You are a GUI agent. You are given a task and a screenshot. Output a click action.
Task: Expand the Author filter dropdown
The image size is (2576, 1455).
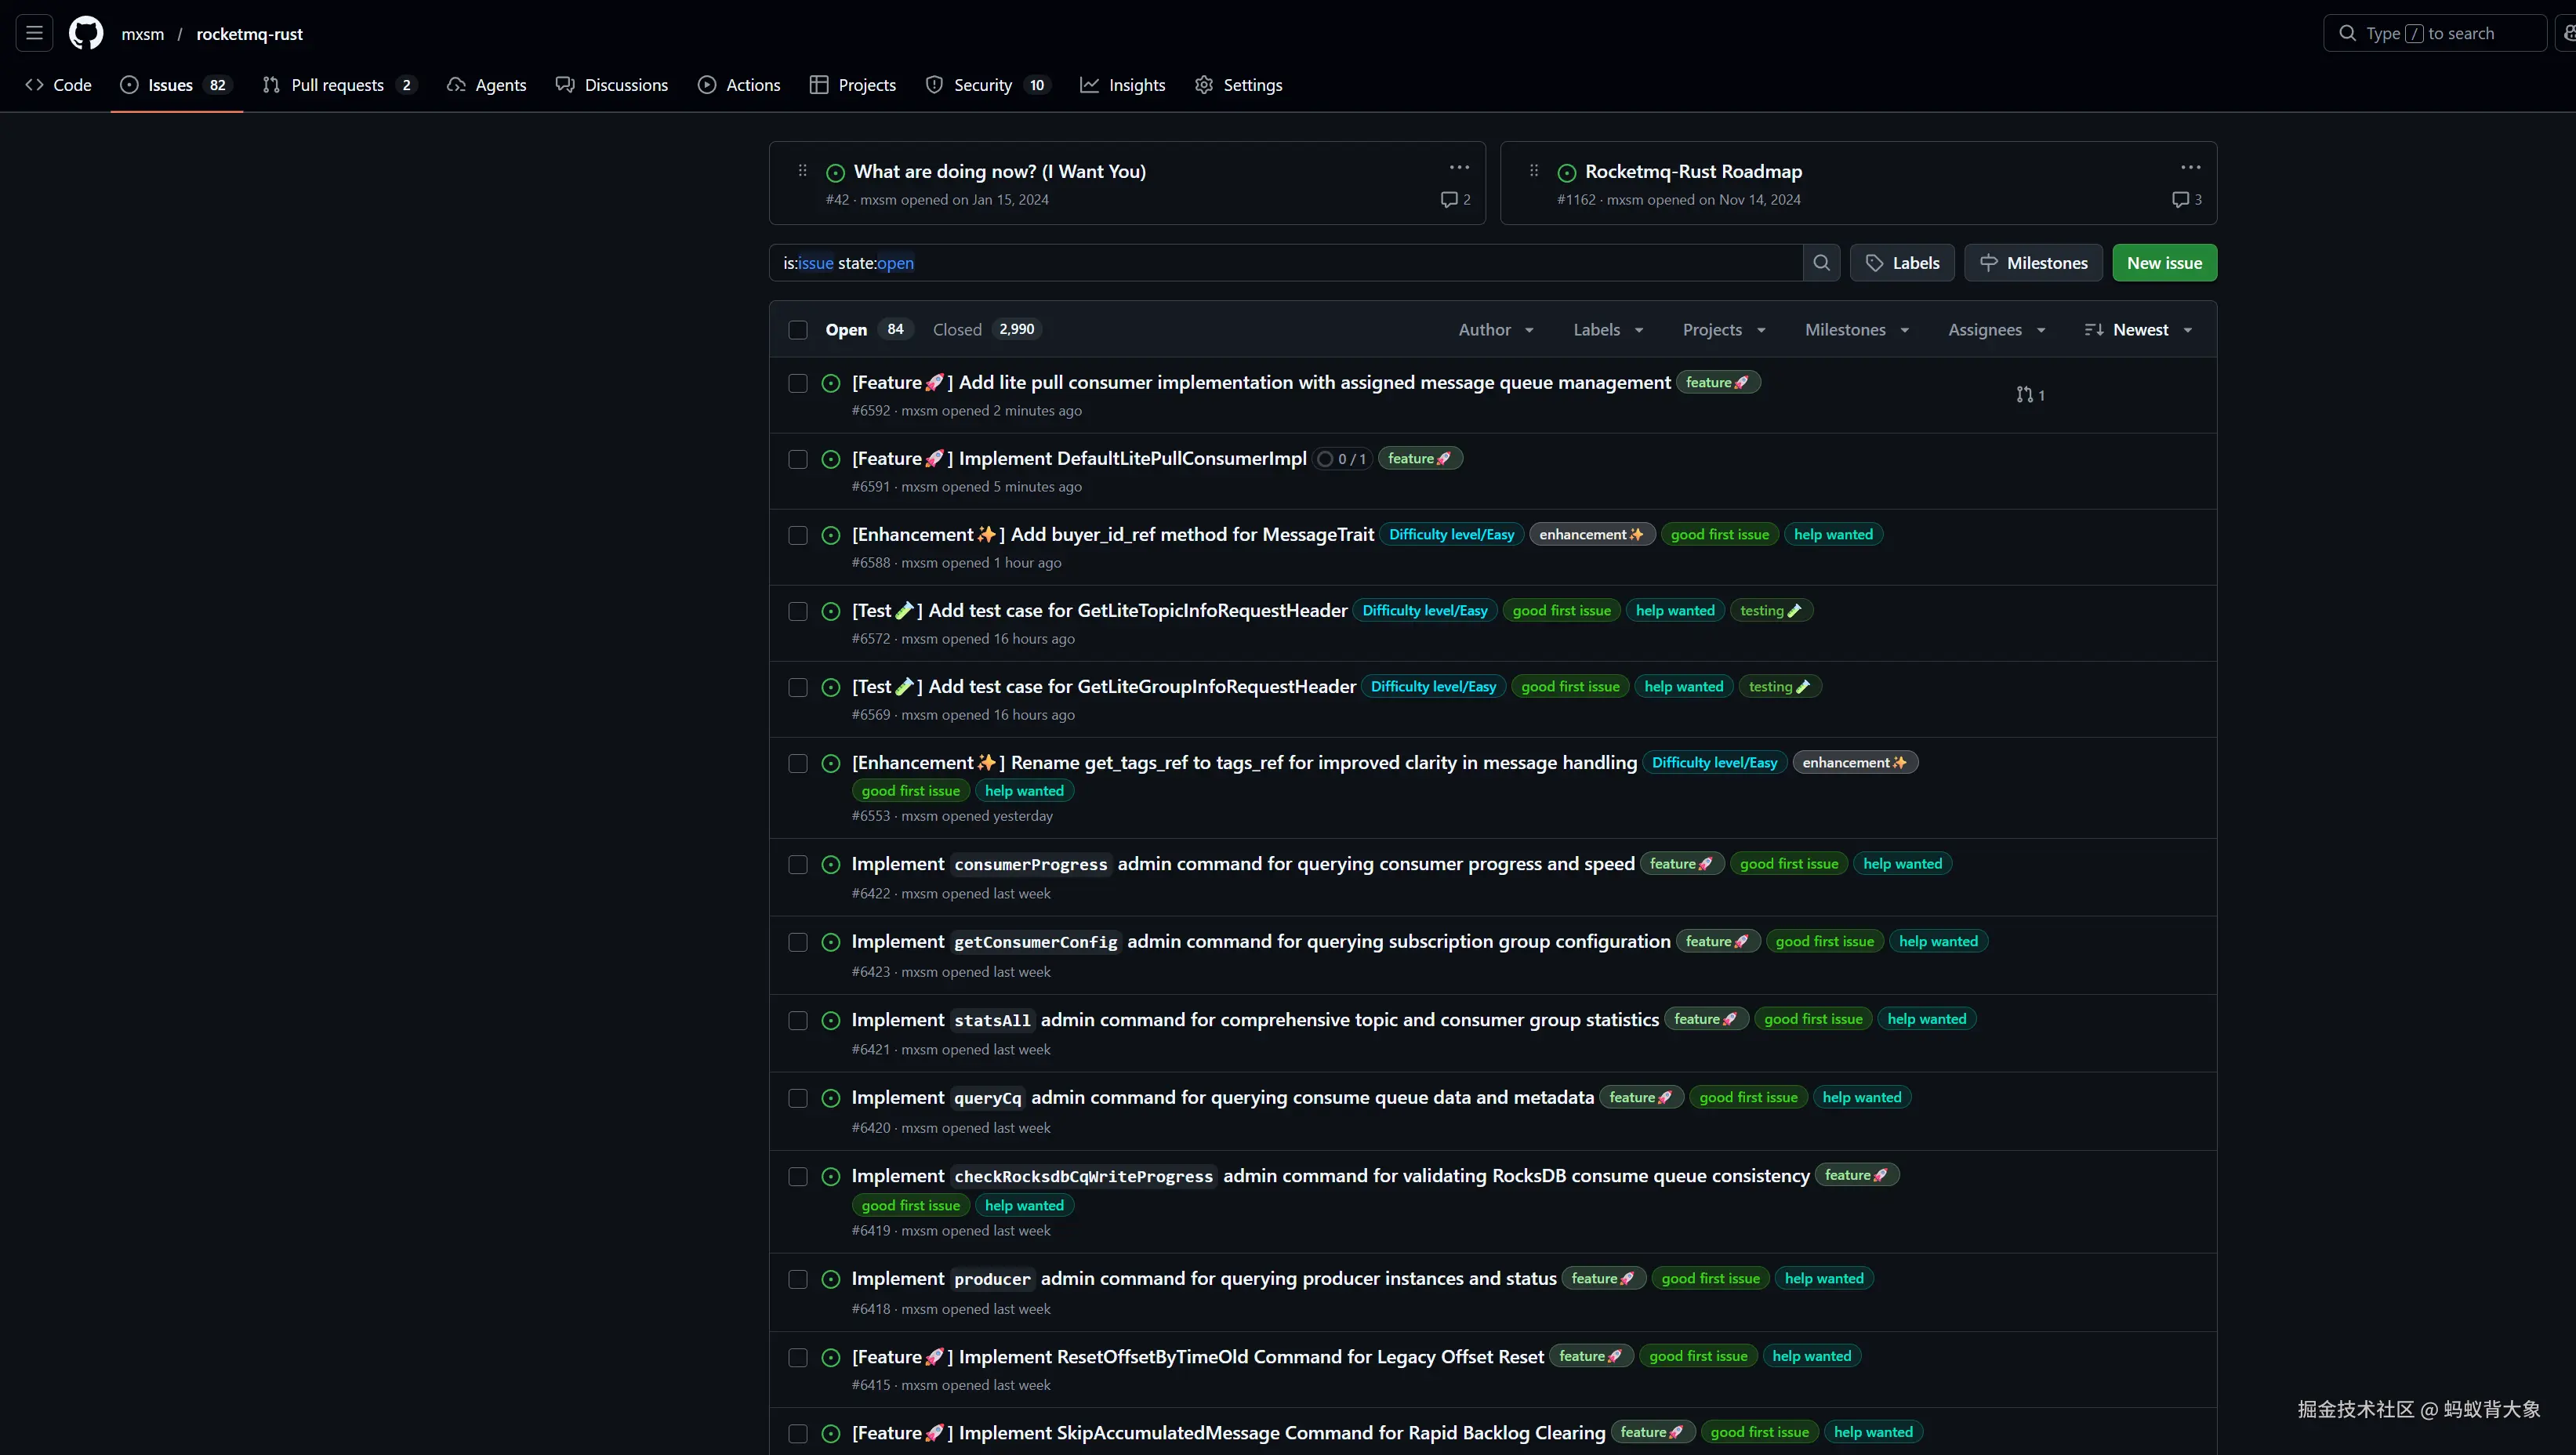1496,330
